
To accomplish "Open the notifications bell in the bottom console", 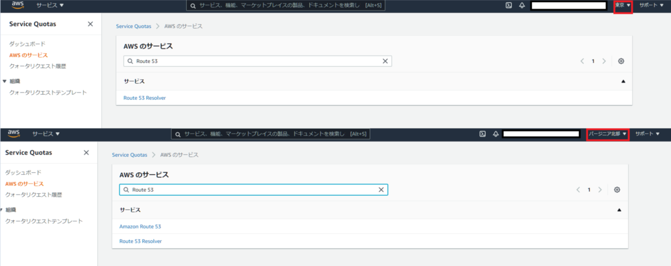I will pos(495,134).
